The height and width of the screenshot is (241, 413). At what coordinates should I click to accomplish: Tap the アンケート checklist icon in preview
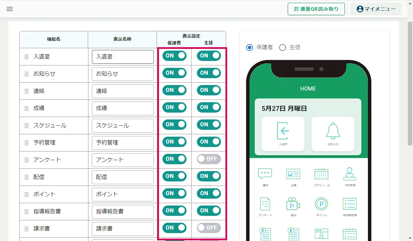265,204
